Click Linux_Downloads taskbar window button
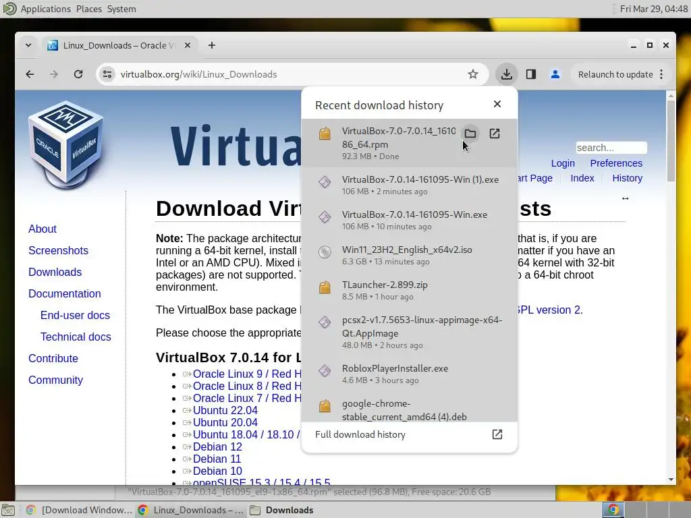The image size is (691, 518). 190,510
